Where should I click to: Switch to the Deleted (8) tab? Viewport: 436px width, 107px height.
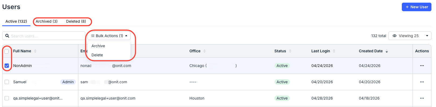[x=76, y=21]
